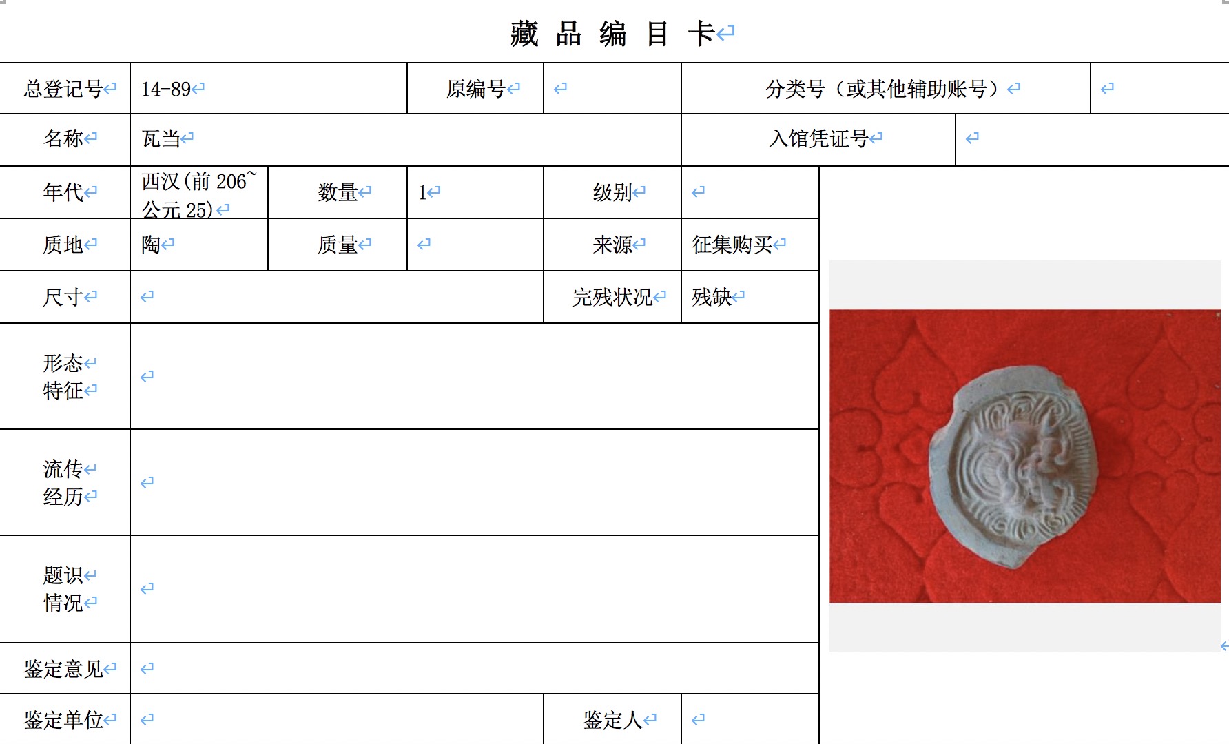Viewport: 1229px width, 744px height.
Task: Click the 流传经历 label cell
Action: pos(65,482)
